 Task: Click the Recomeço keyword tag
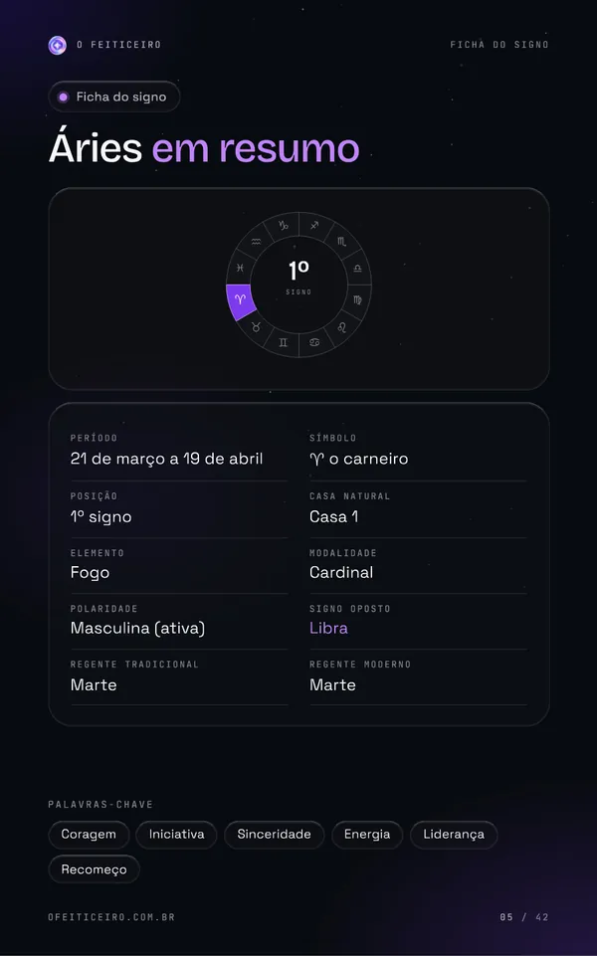click(x=94, y=869)
